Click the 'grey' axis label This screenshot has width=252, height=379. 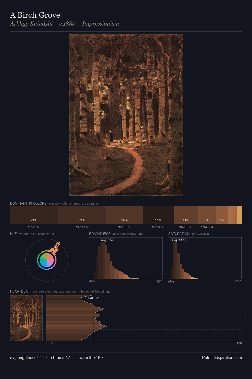171,281
